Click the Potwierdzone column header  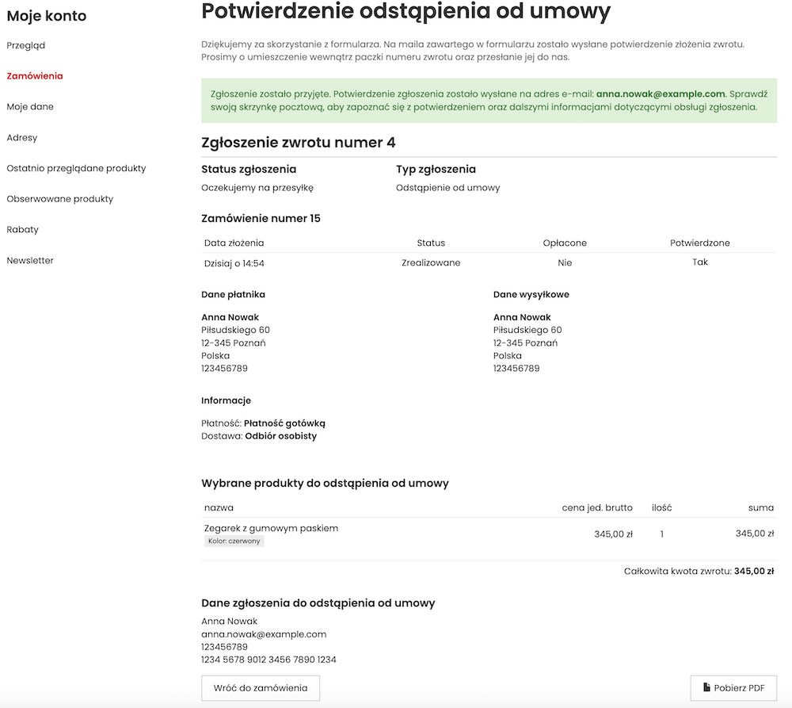tap(699, 243)
